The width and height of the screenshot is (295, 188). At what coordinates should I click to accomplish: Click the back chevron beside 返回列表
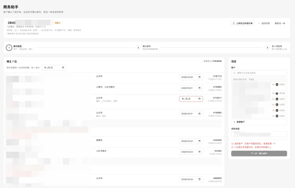[259, 23]
